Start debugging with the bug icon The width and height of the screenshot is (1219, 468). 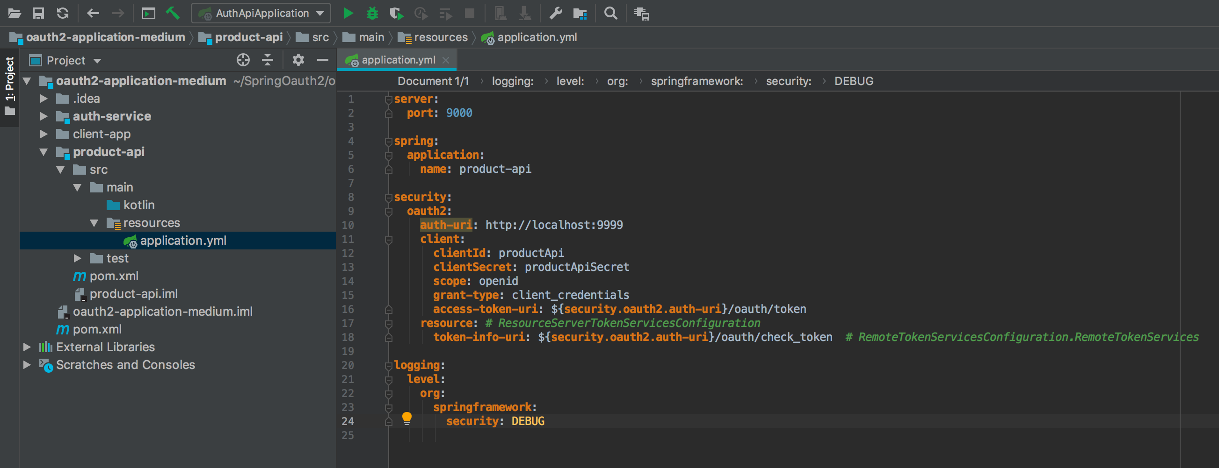tap(372, 13)
